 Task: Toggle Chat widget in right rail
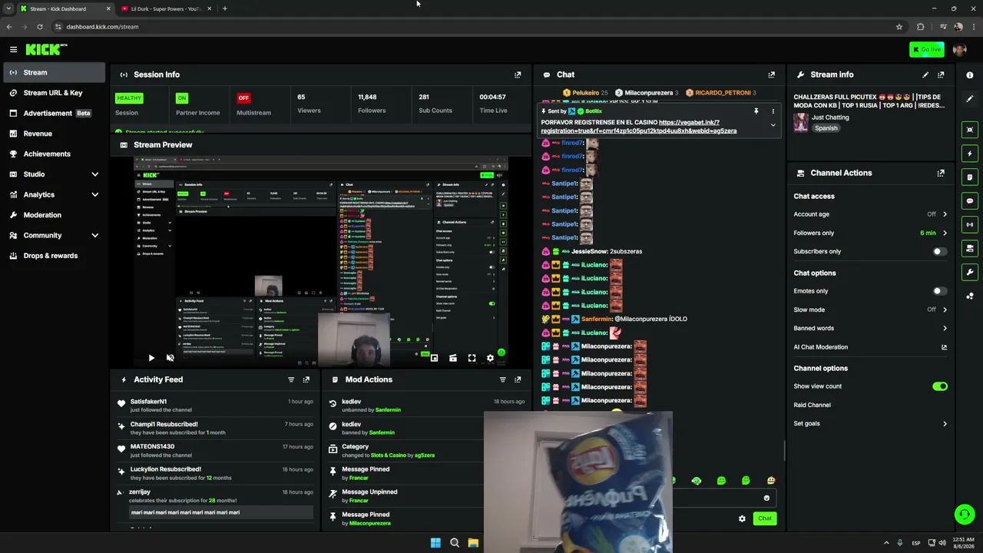[x=970, y=201]
